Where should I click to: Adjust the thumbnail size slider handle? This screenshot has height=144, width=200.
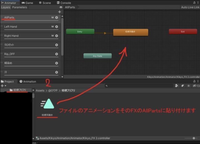[x=194, y=138]
